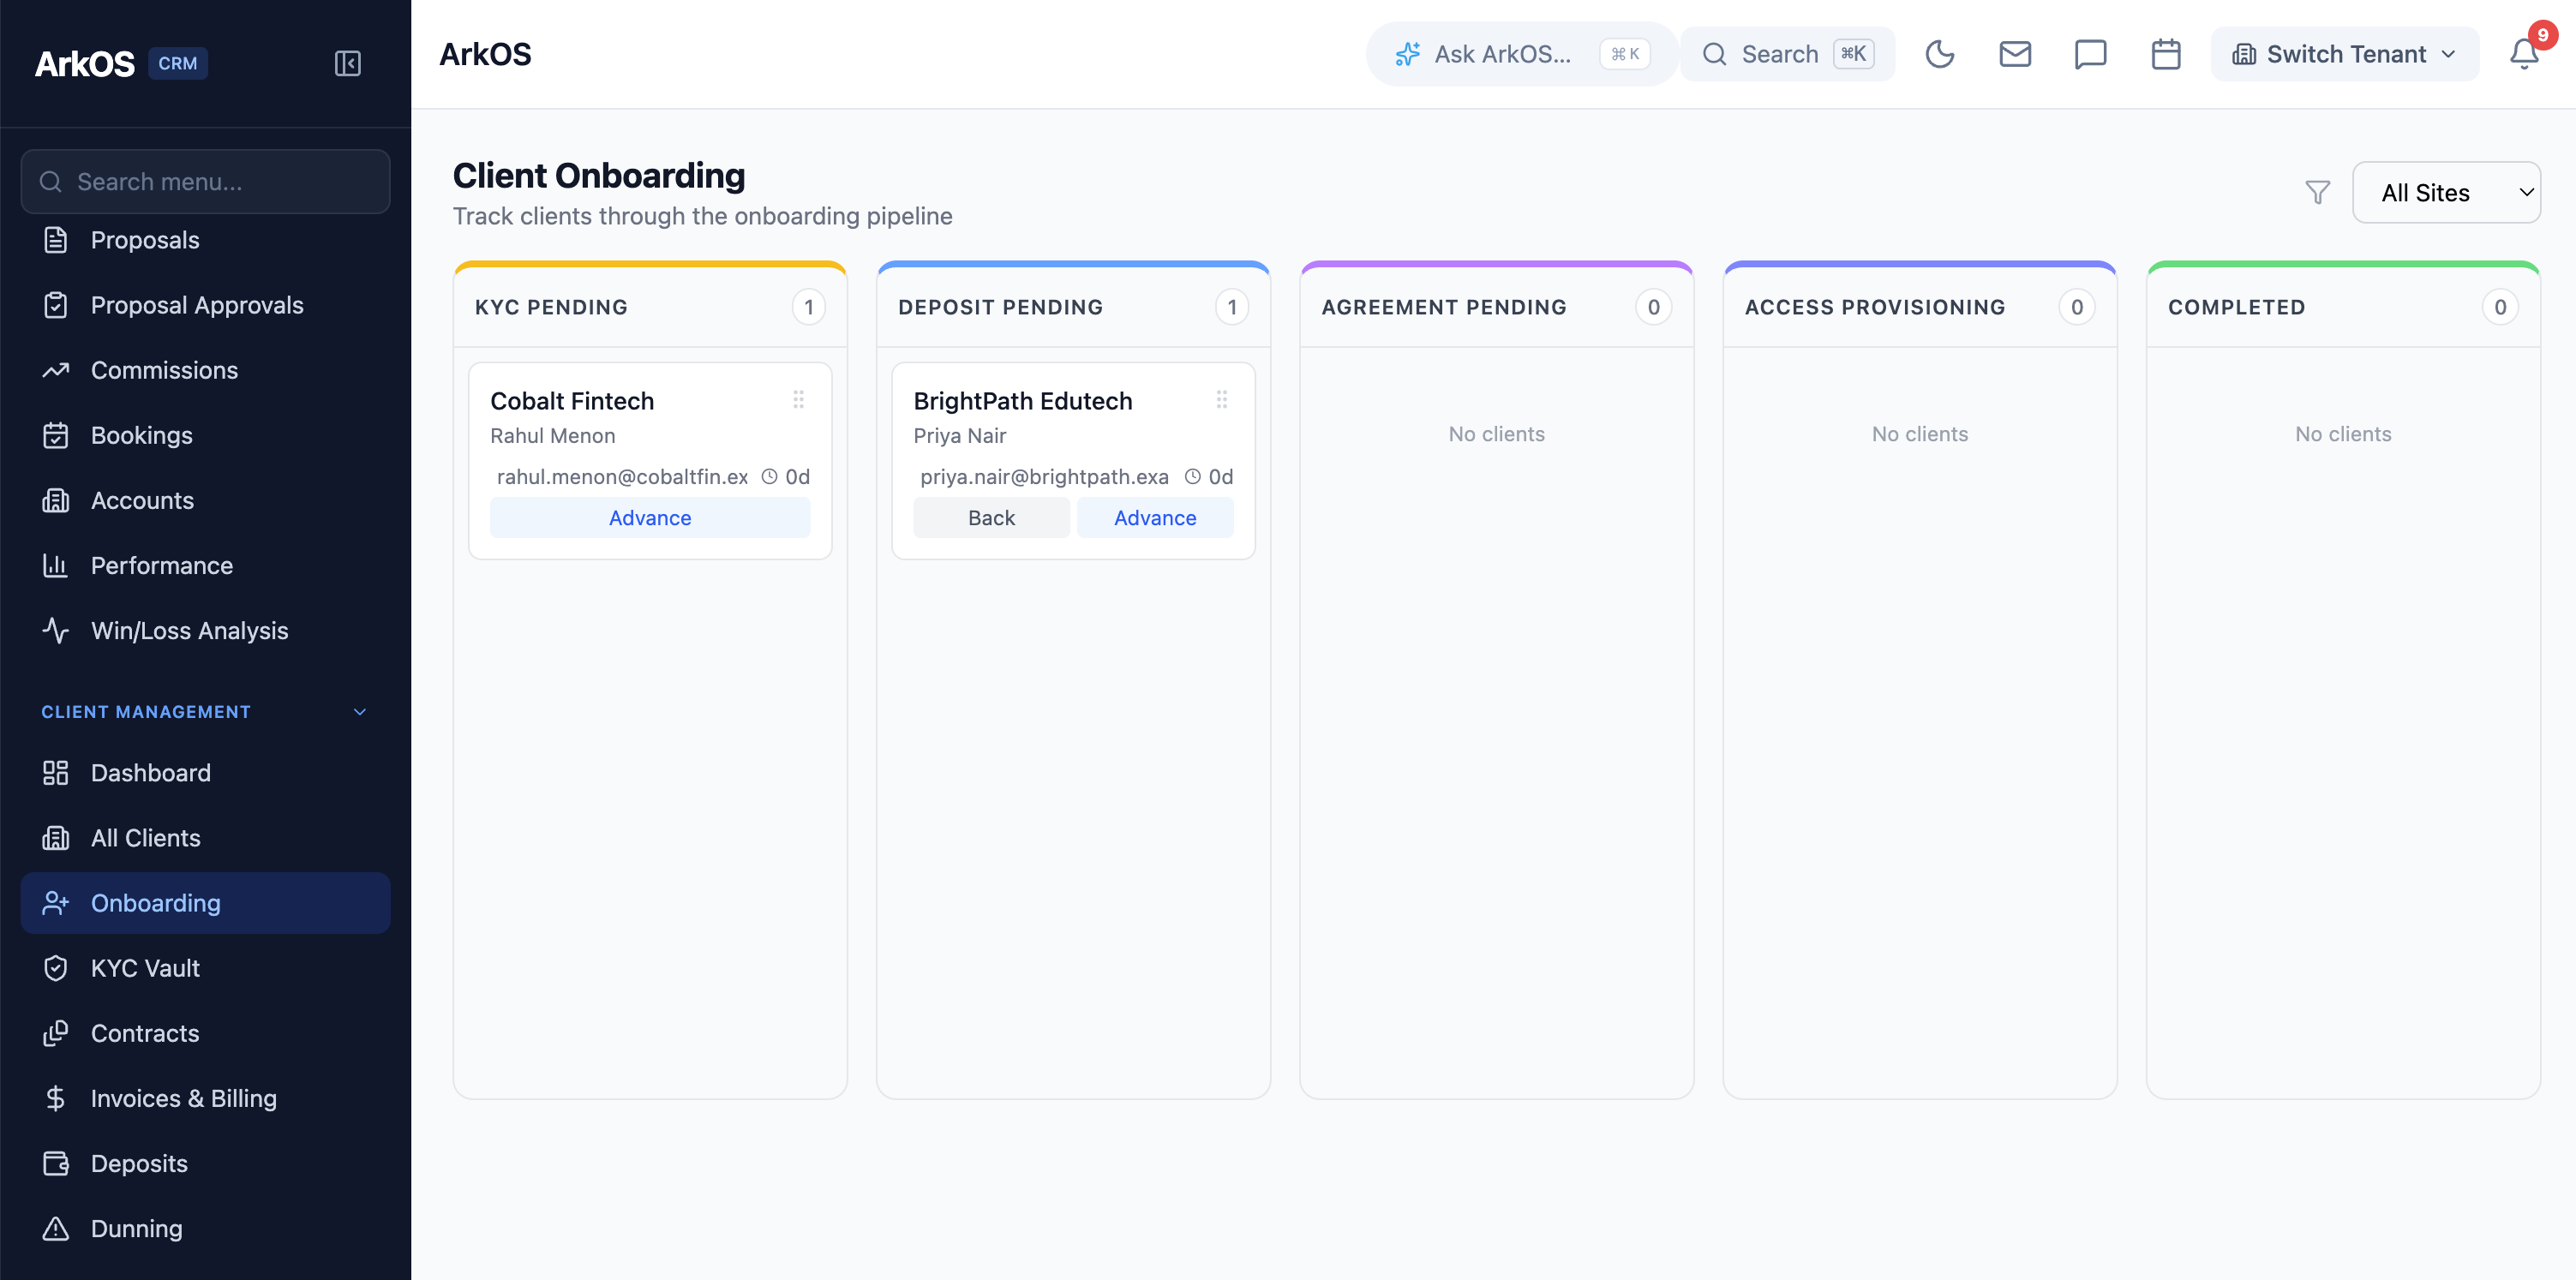The height and width of the screenshot is (1280, 2576).
Task: Click the ArkOS CRM logo
Action: [121, 63]
